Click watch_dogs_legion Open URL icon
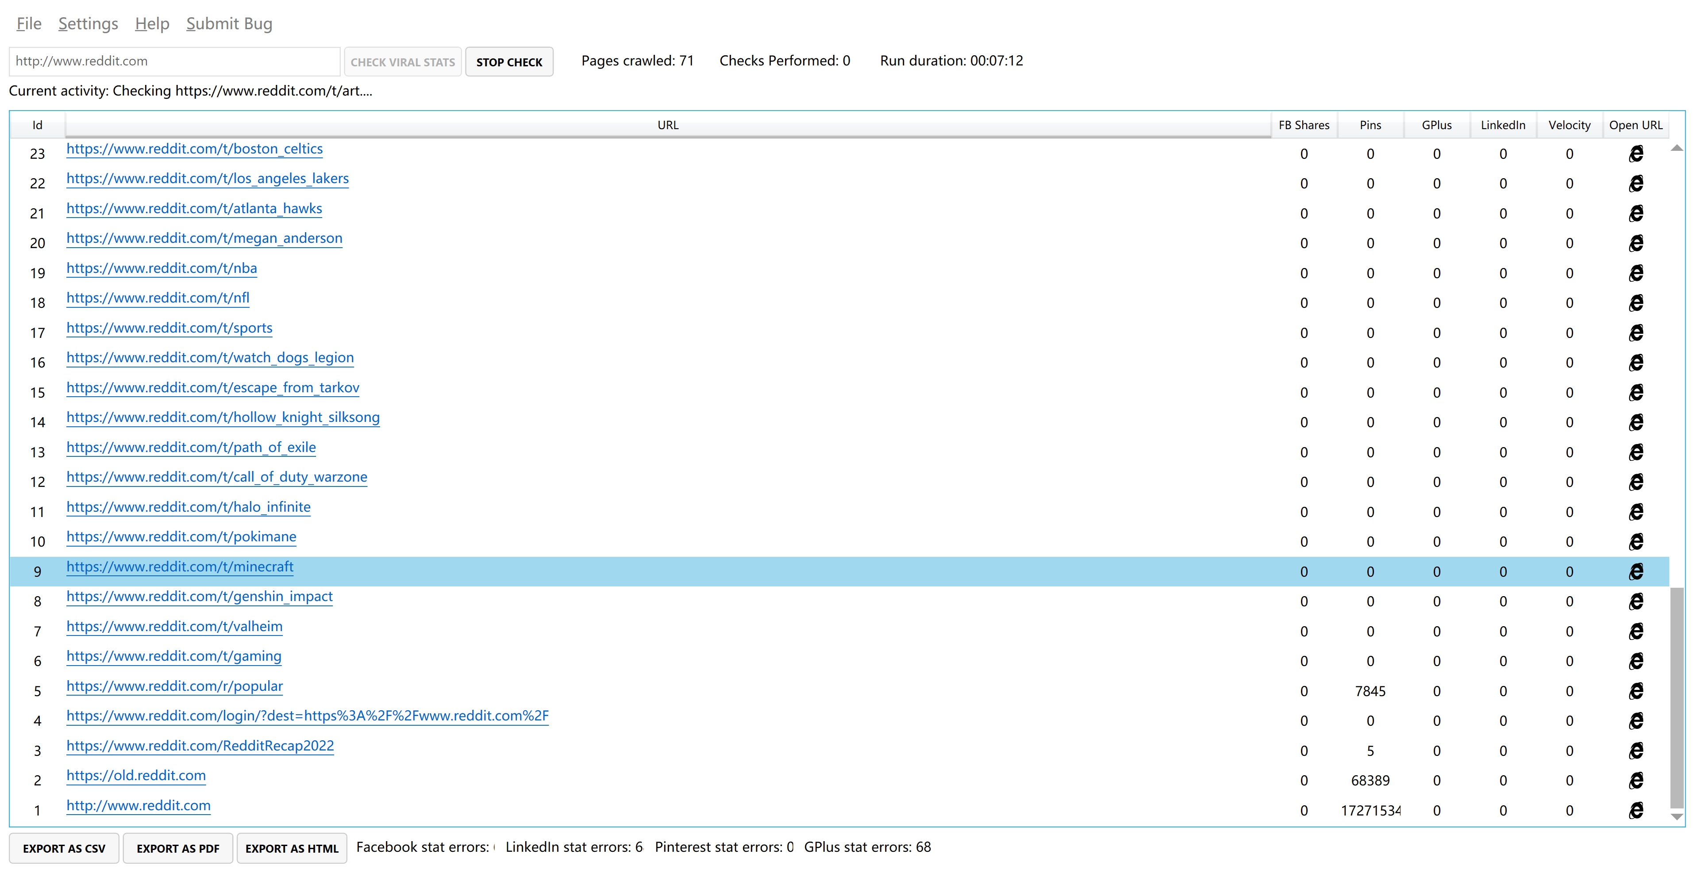This screenshot has height=873, width=1697. click(1636, 362)
